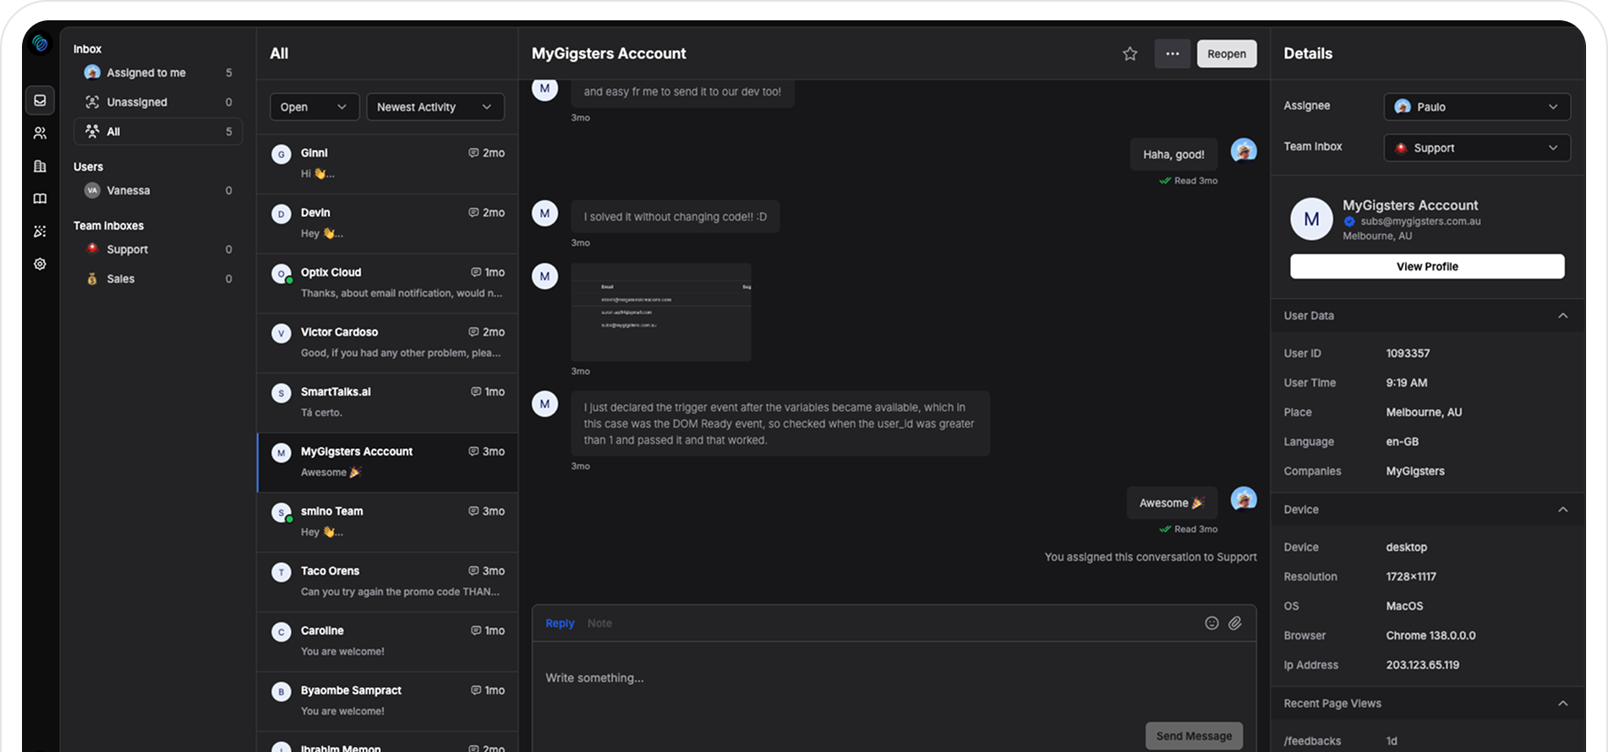Viewport: 1608px width, 752px height.
Task: Switch to the Note tab
Action: point(599,624)
